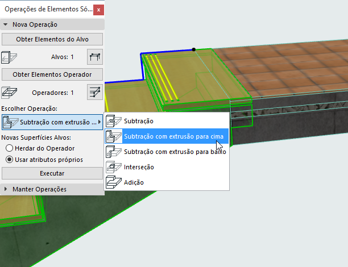Select Usar atributos próprios radio button

(x=9, y=160)
